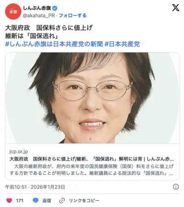
Task: Open the X logo icon
Action: tap(176, 8)
